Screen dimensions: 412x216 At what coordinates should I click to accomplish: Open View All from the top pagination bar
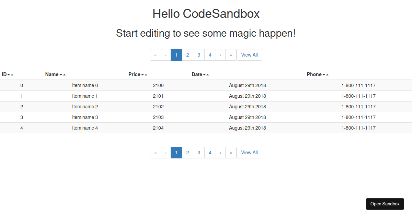(249, 55)
